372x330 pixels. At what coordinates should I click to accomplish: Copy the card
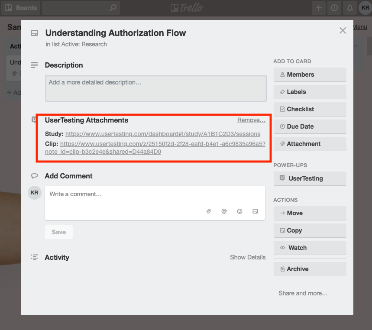click(x=310, y=230)
